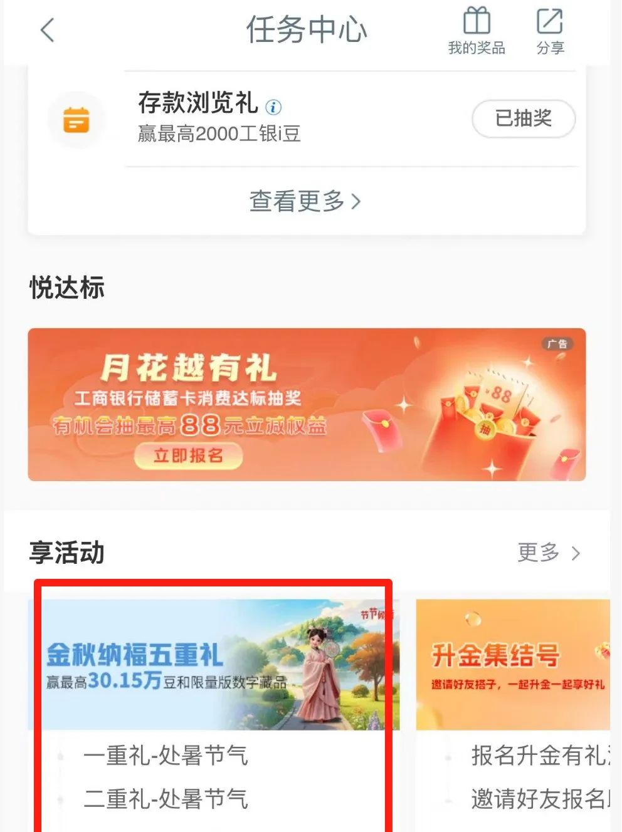The image size is (622, 832).
Task: Open the 金秋纳福五重礼 activity image
Action: coord(214,665)
